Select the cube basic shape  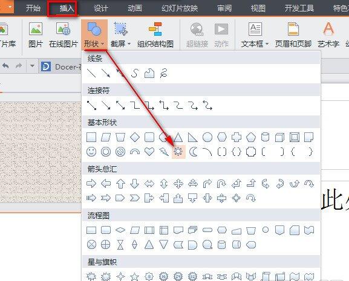click(280, 137)
